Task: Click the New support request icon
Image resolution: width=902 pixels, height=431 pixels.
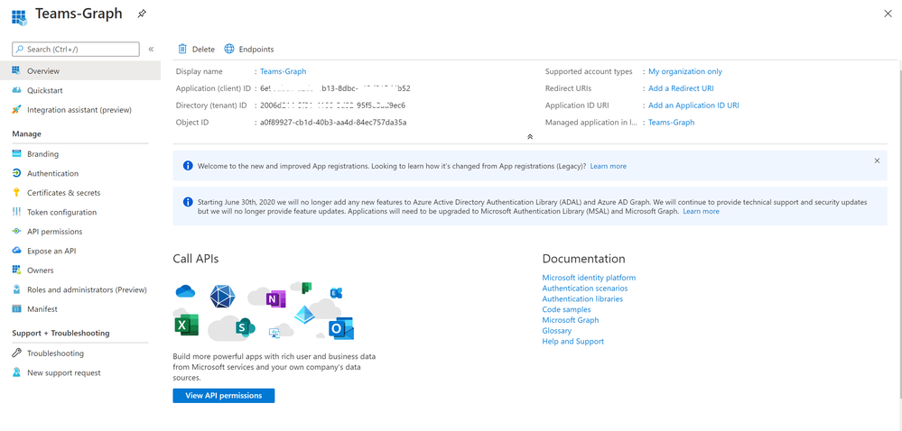Action: pos(16,373)
